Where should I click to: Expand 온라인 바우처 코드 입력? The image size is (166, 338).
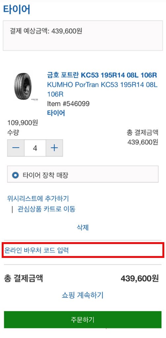point(83,250)
